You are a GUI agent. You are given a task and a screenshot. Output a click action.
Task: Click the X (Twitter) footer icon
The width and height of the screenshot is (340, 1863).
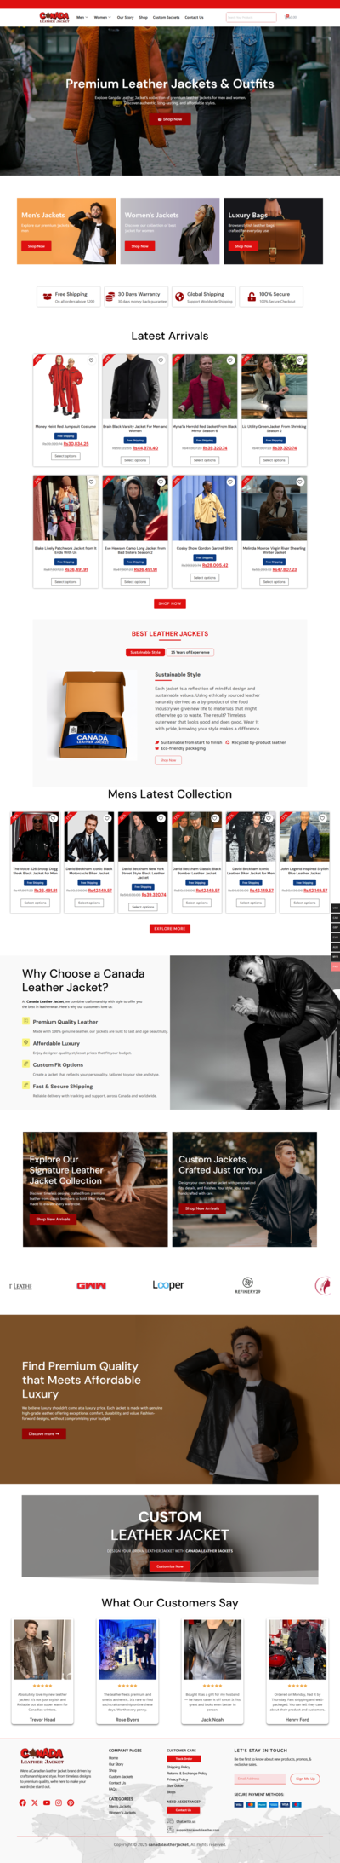click(35, 1802)
